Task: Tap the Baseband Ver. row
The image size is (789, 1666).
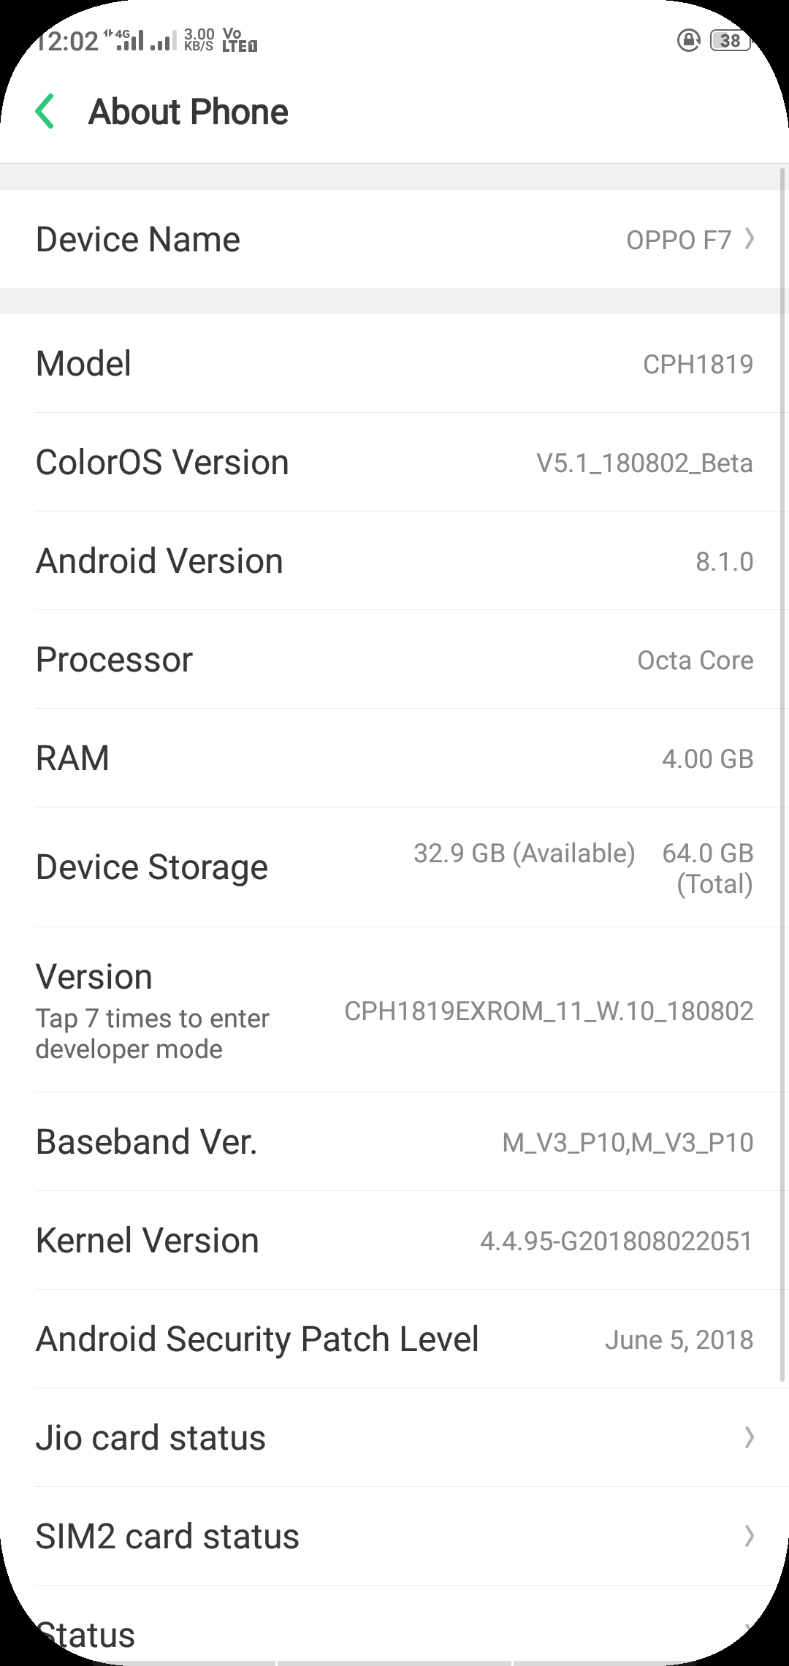Action: [x=394, y=1142]
